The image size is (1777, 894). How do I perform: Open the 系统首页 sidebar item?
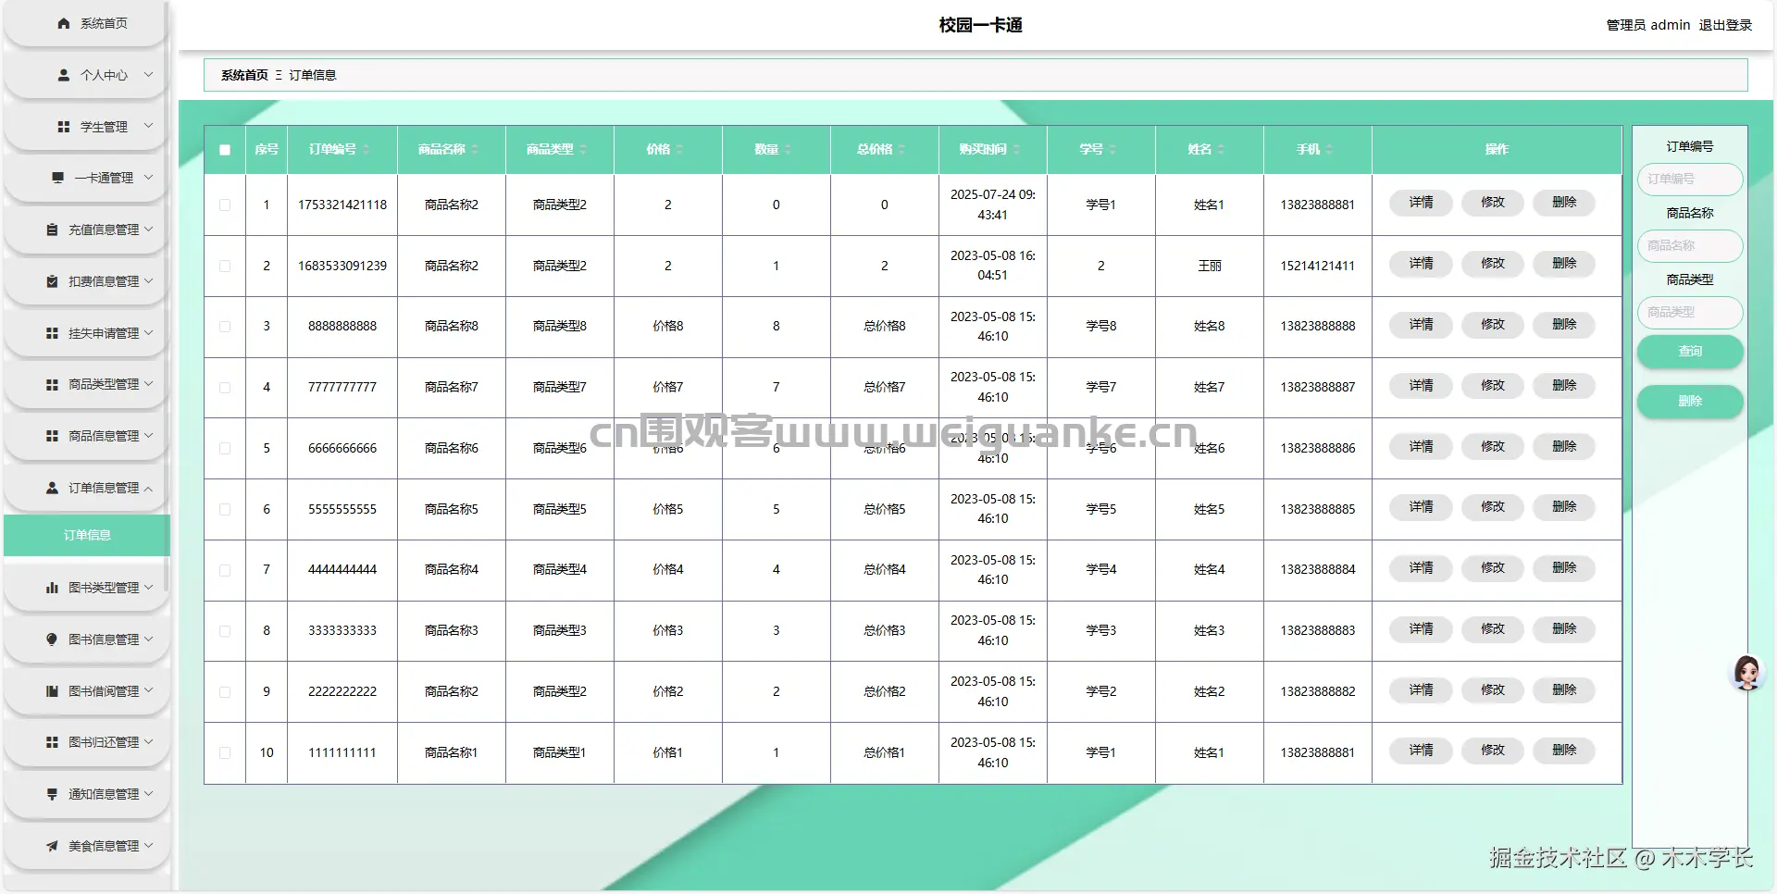[x=87, y=23]
